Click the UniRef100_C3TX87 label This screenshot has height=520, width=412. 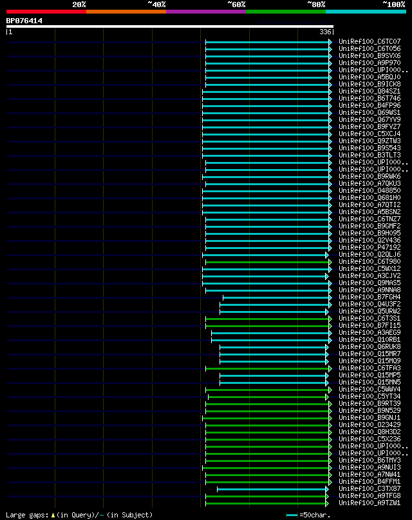370,488
